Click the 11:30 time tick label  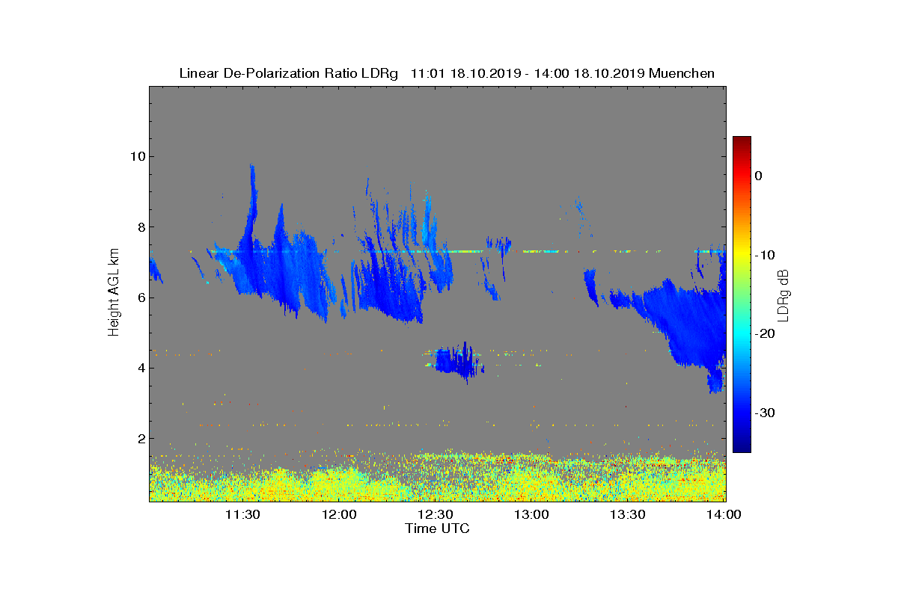(x=242, y=514)
